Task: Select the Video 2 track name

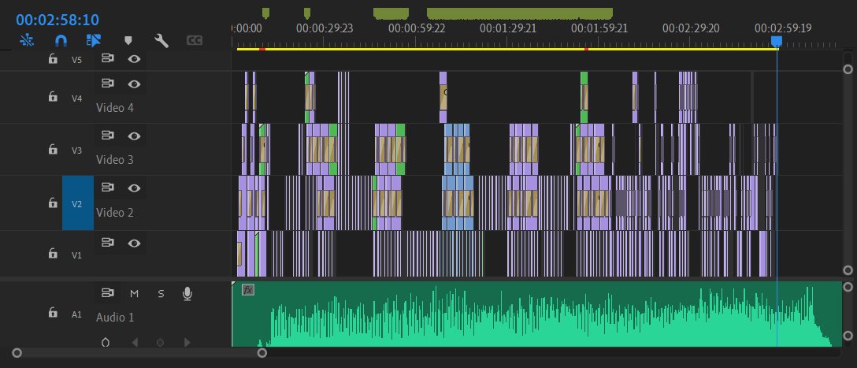Action: point(115,212)
